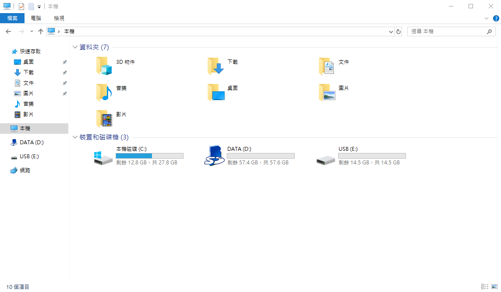Click the text 剩餘 14.5 GB，共 14.5 GB
This screenshot has height=292, width=501.
(369, 163)
